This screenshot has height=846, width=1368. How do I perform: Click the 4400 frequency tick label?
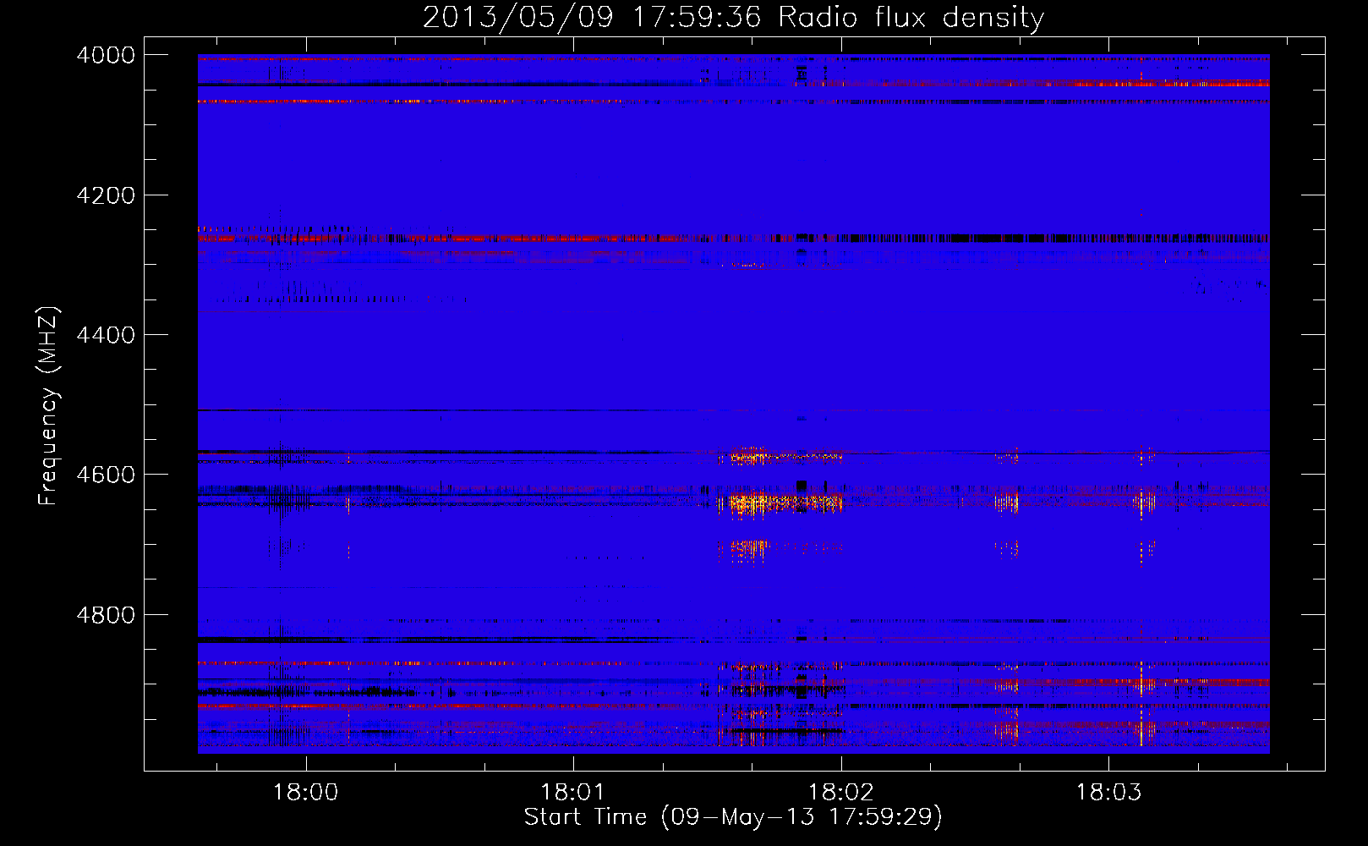(x=106, y=335)
